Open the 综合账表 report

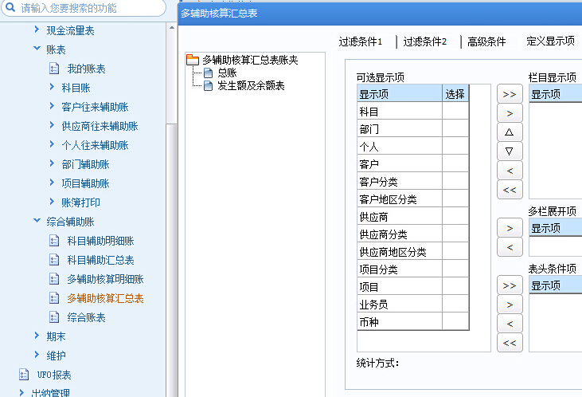click(86, 317)
